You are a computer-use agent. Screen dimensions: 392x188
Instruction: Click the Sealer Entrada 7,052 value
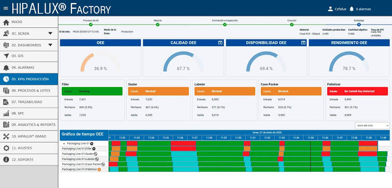point(150,99)
